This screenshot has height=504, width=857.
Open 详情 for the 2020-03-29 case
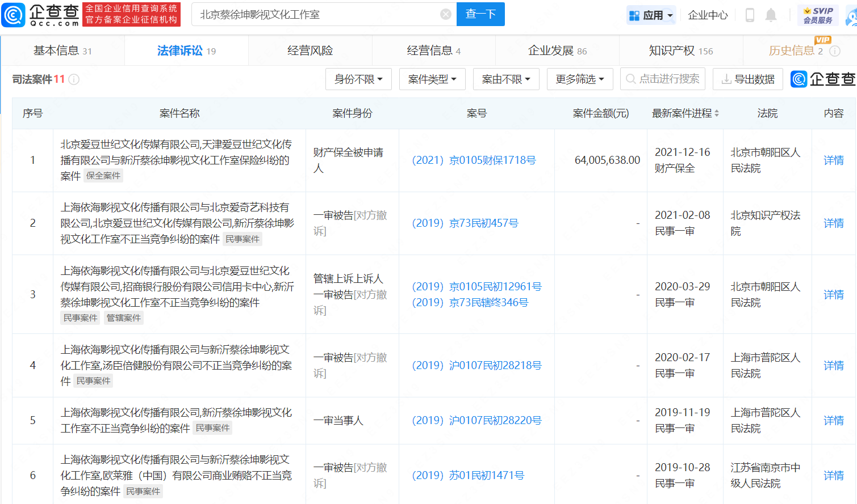click(833, 295)
